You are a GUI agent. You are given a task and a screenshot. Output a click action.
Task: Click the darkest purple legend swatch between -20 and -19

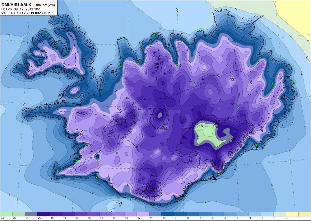[x=44, y=214]
